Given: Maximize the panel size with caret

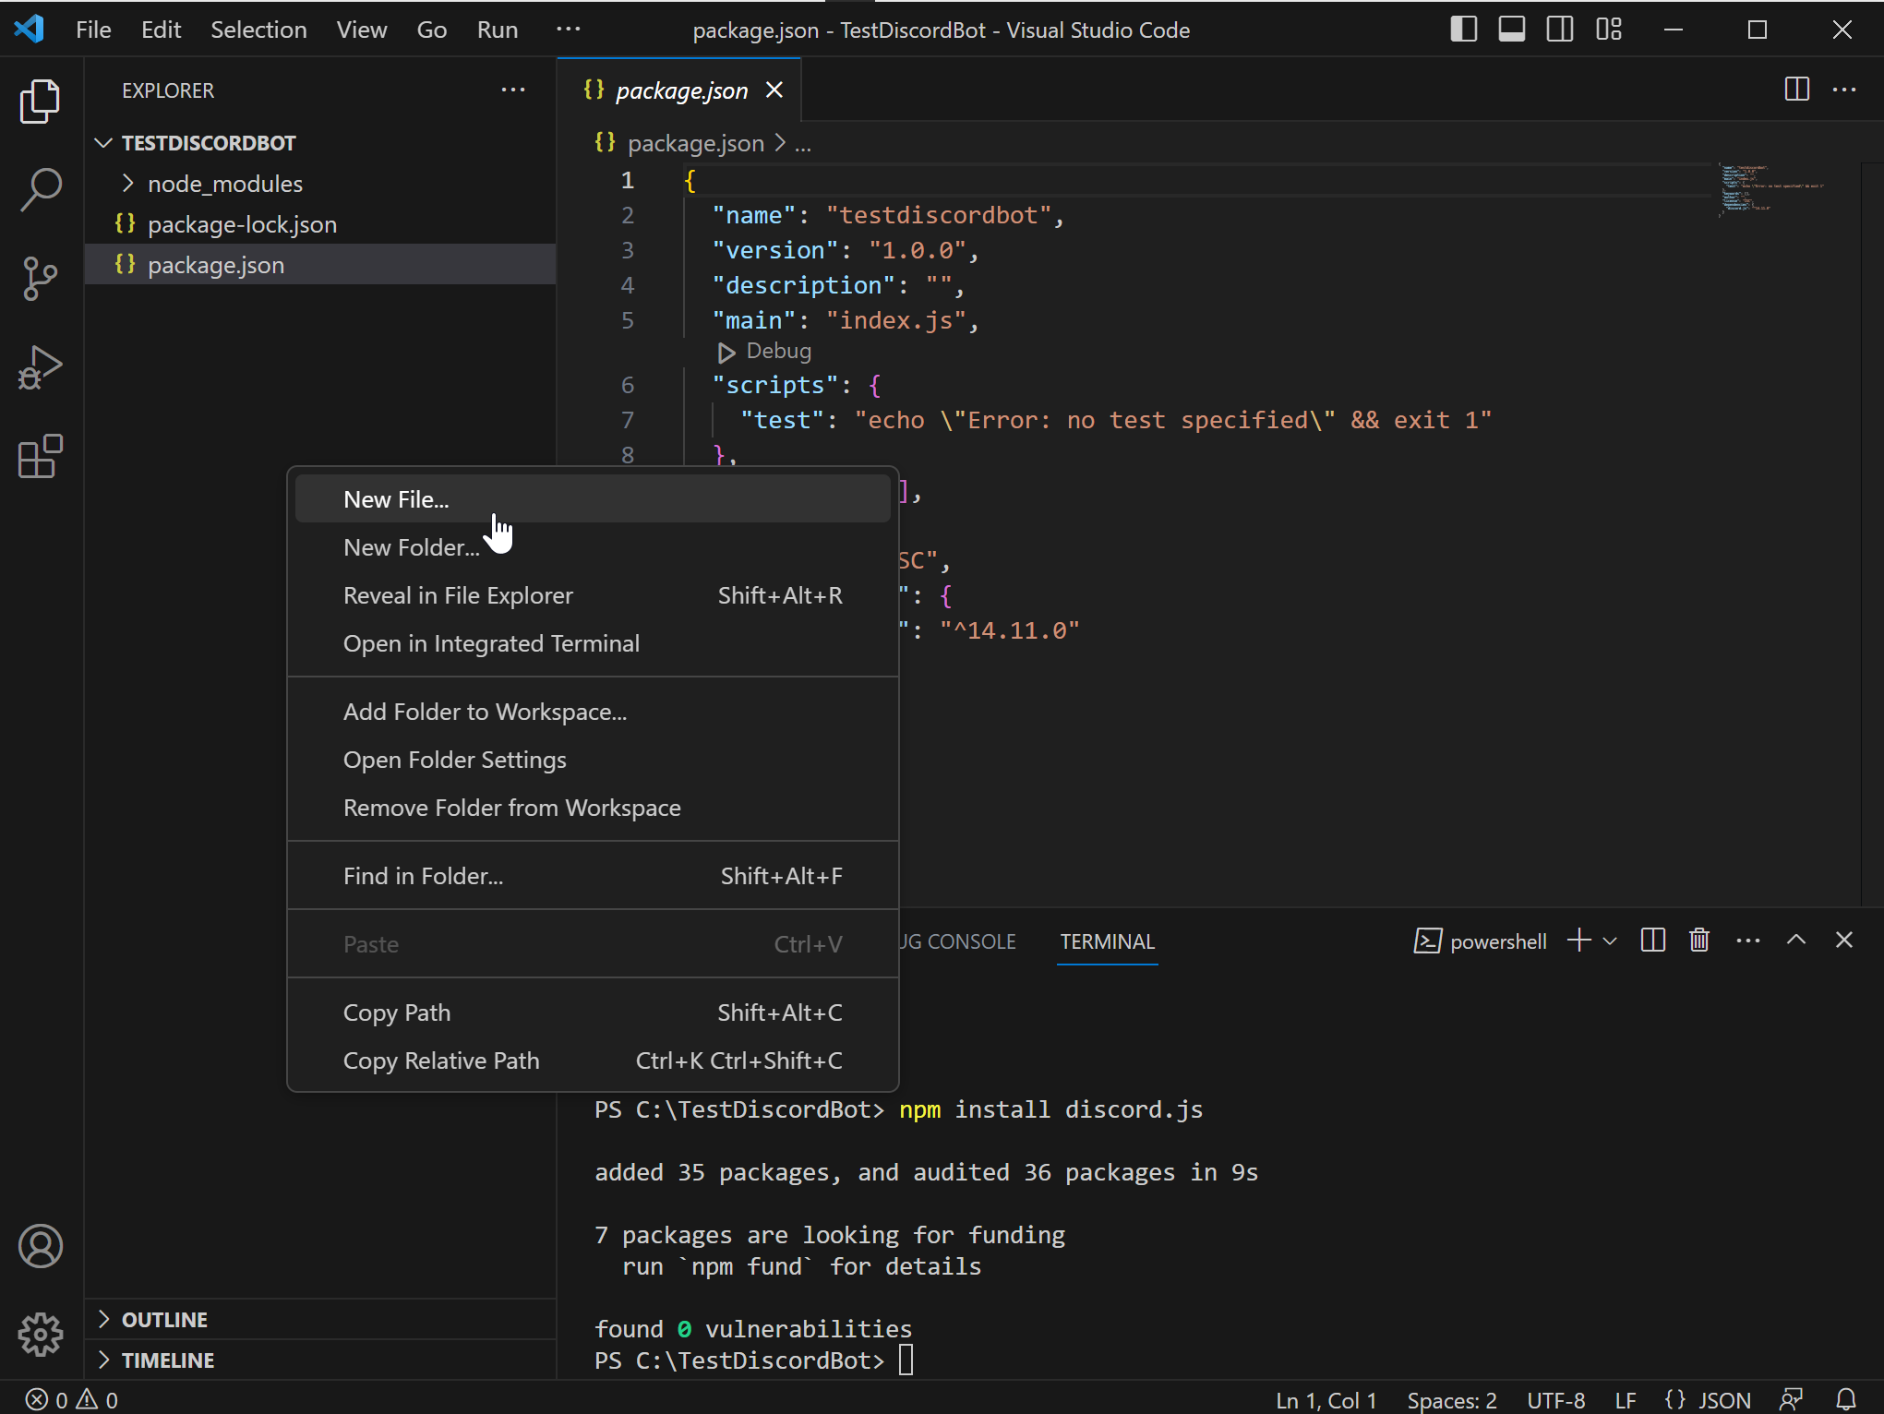Looking at the screenshot, I should point(1796,940).
